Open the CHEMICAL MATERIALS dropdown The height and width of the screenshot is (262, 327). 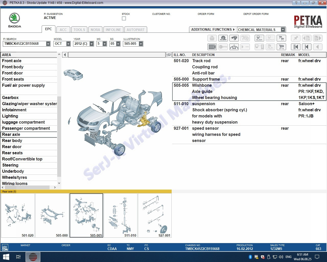pos(283,30)
